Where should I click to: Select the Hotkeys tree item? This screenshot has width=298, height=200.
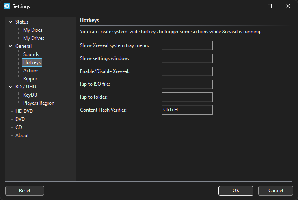pyautogui.click(x=32, y=62)
